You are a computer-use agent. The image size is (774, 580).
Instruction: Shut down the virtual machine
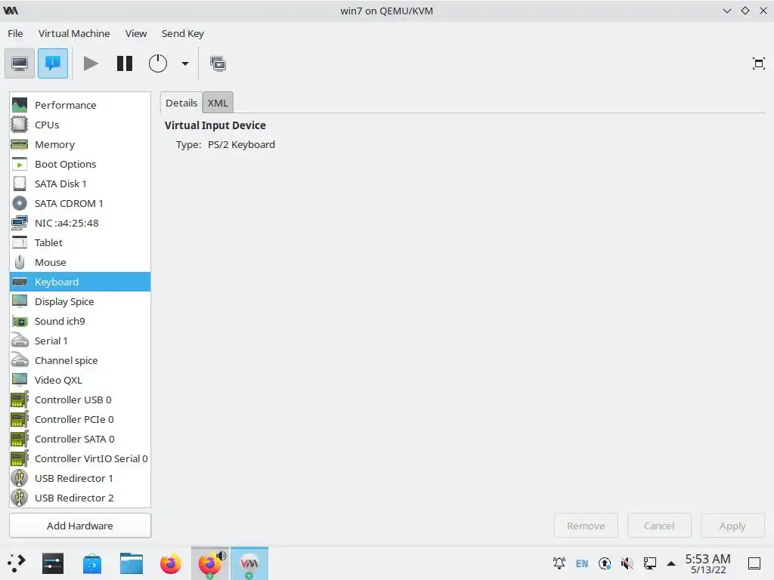158,63
